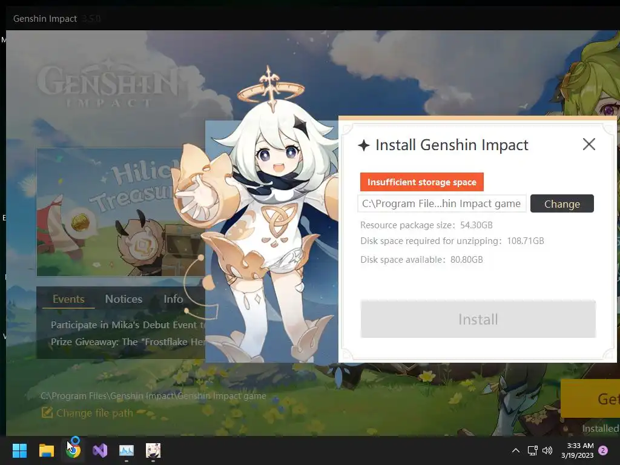Expand the hidden system tray icons chevron

pyautogui.click(x=516, y=450)
